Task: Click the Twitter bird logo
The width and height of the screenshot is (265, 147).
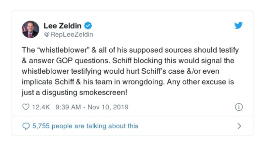Action: [238, 26]
